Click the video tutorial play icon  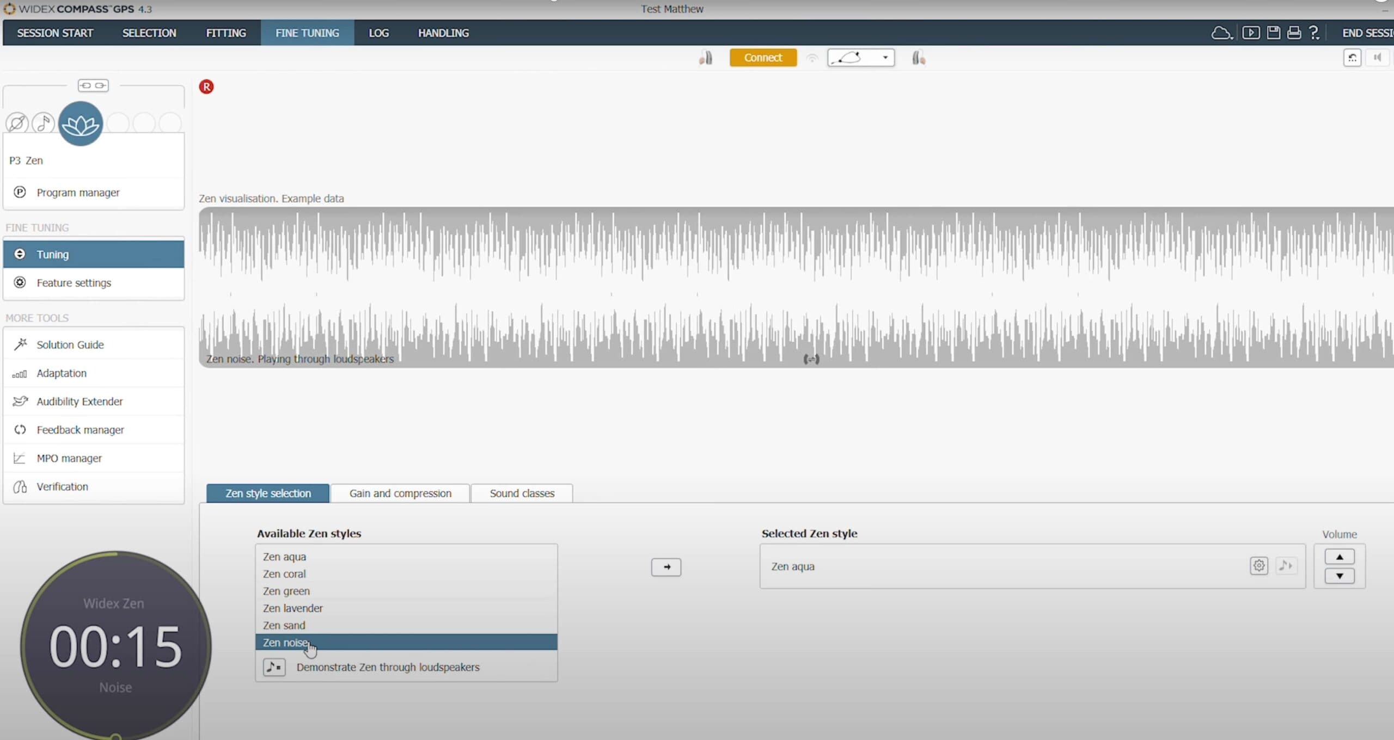(1251, 33)
